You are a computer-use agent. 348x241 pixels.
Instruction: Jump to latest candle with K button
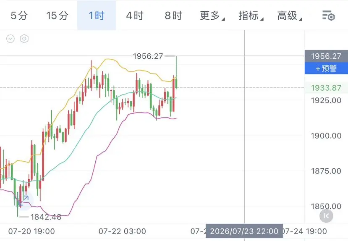[326, 216]
